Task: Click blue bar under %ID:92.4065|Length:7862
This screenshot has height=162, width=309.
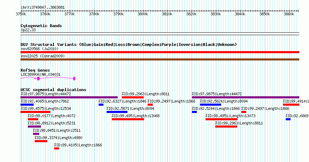Action: coord(27,105)
